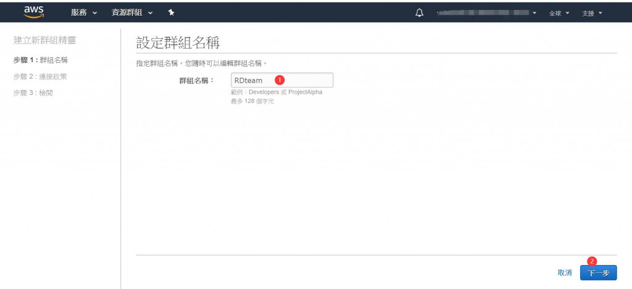
Task: Click the 建立新群組精靈 wizard title
Action: (x=44, y=40)
